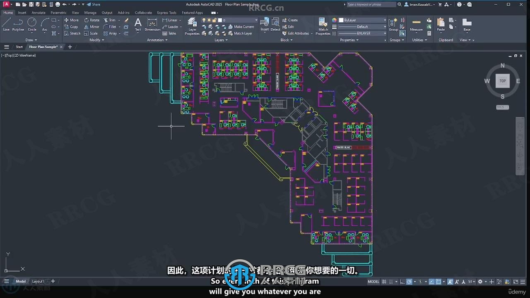530x298 pixels.
Task: Click the Trim tool
Action: pos(110,20)
